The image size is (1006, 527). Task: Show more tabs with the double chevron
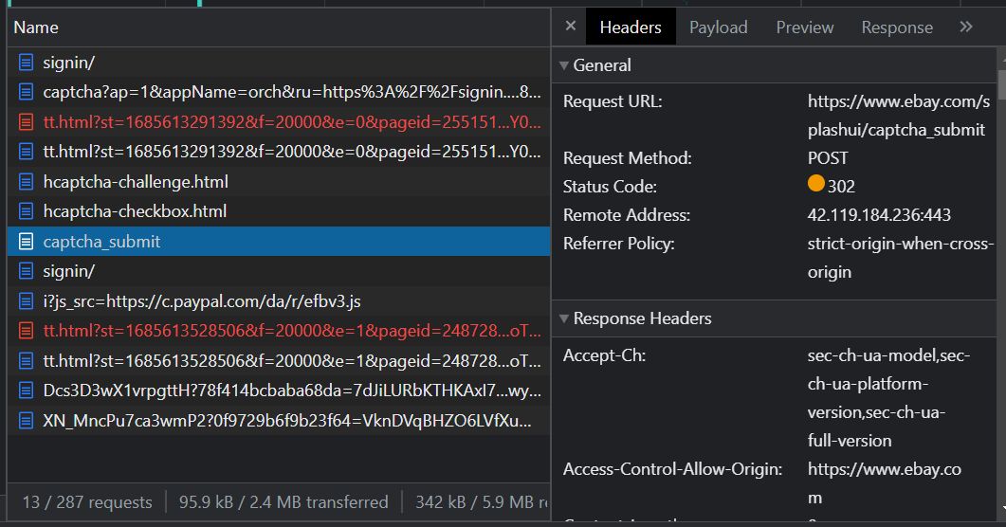click(965, 27)
